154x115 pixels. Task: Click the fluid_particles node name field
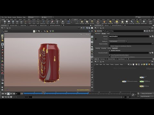coord(123,31)
